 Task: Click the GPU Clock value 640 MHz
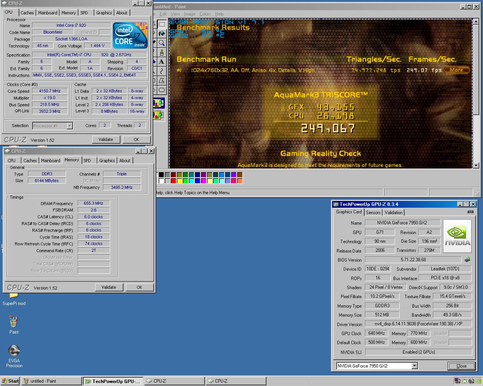(x=377, y=333)
